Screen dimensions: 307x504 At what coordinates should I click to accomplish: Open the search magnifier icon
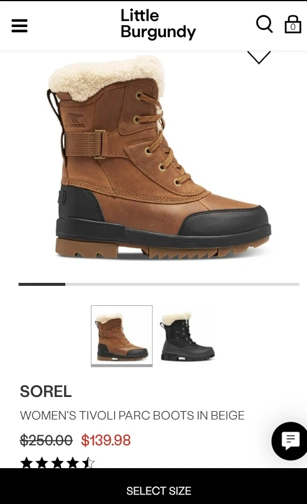[x=264, y=25]
